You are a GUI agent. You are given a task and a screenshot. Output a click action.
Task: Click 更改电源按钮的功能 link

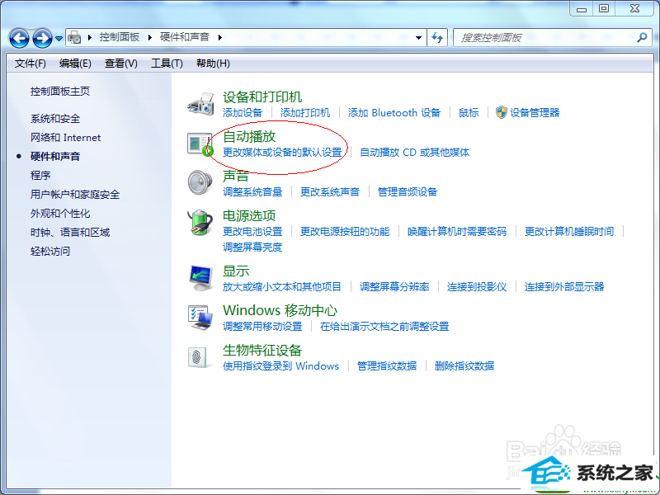[345, 232]
